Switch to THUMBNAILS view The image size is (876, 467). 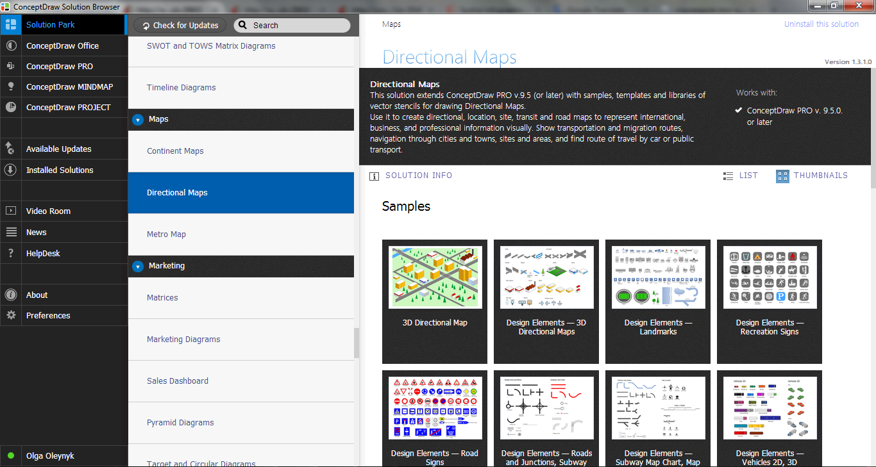coord(821,176)
